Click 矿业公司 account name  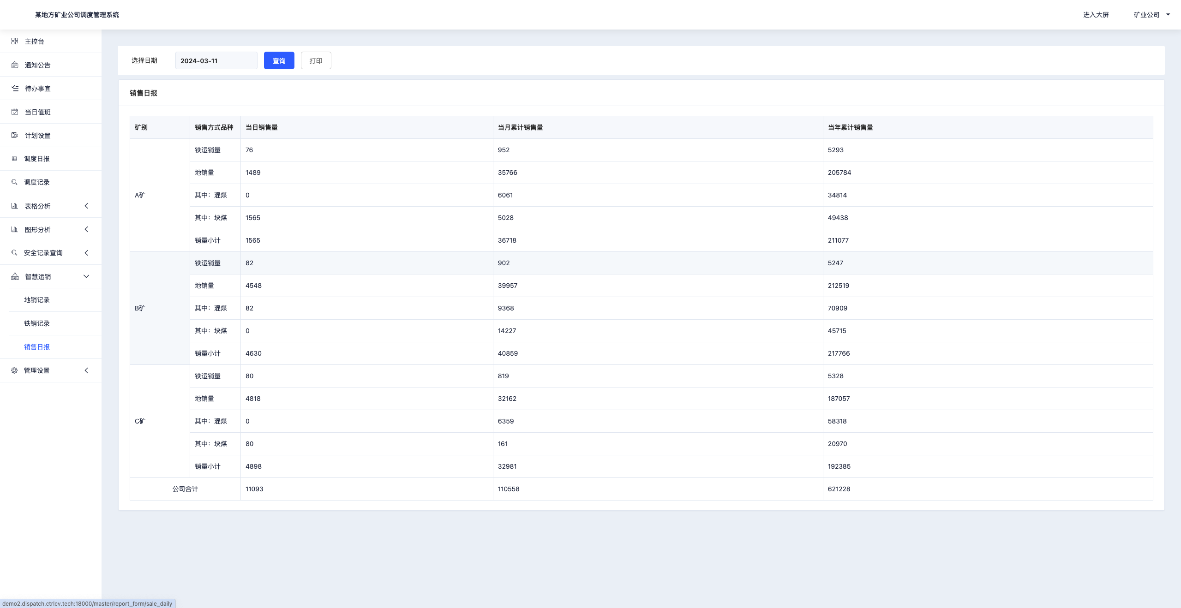click(x=1146, y=15)
